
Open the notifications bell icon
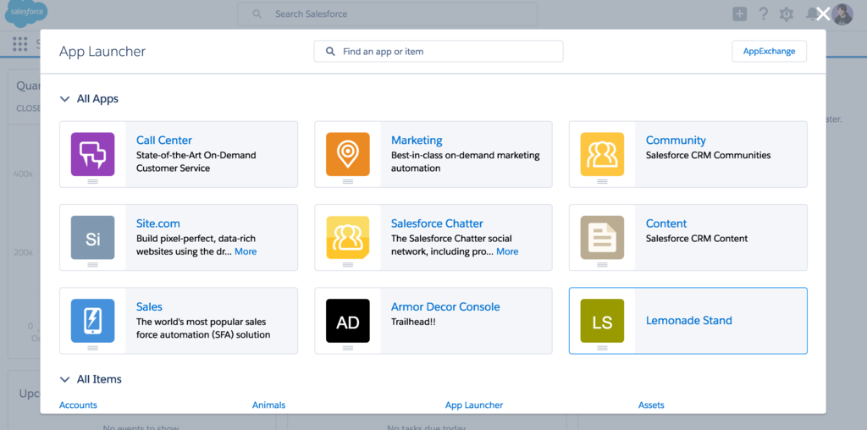click(x=810, y=14)
